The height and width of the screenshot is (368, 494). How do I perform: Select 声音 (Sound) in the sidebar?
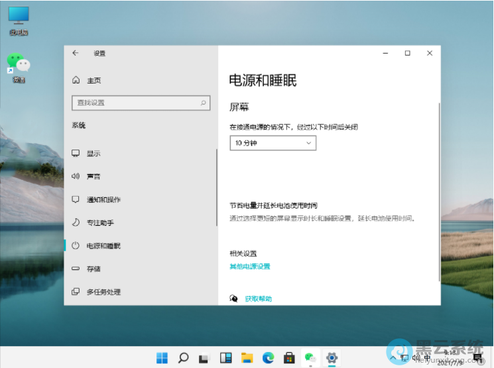pyautogui.click(x=93, y=177)
